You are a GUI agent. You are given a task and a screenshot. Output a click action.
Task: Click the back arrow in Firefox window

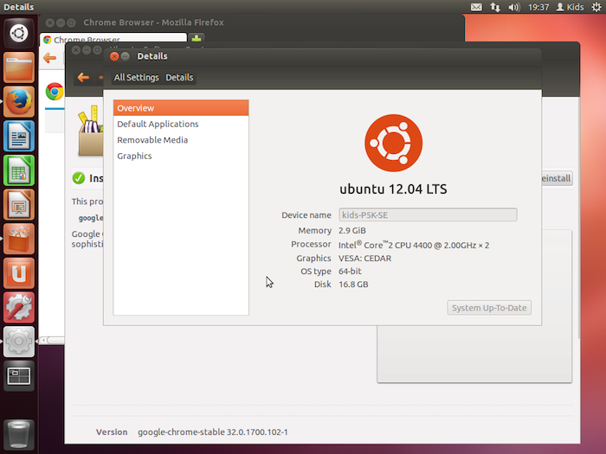[x=50, y=58]
